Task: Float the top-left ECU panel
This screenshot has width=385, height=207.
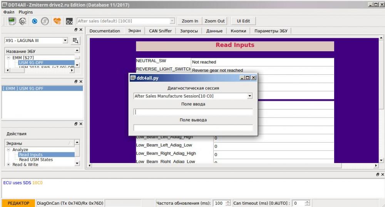Action: [76, 30]
